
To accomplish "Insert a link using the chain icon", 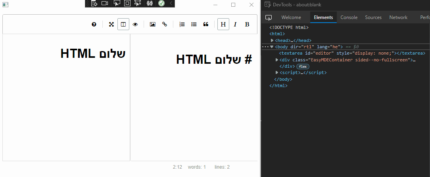I will 165,24.
